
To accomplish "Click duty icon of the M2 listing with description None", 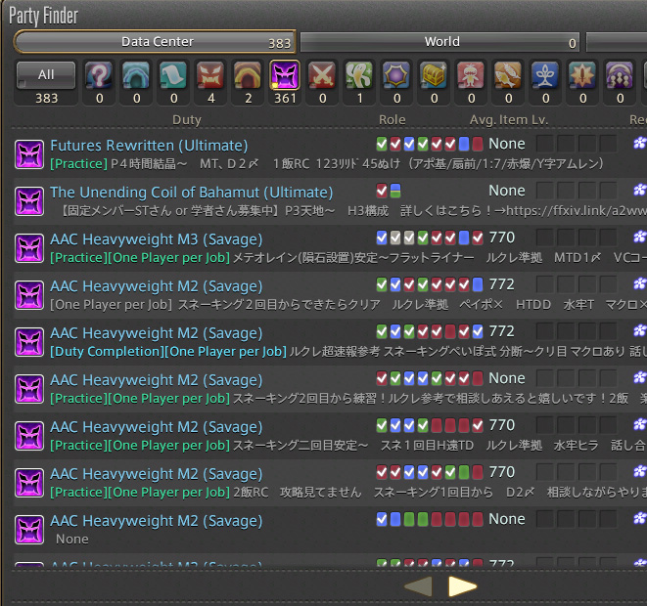I will pyautogui.click(x=29, y=530).
